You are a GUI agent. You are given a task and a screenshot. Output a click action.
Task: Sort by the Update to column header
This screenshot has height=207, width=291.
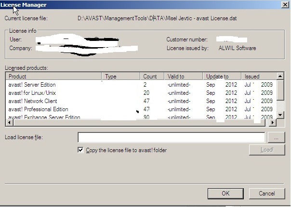point(222,76)
